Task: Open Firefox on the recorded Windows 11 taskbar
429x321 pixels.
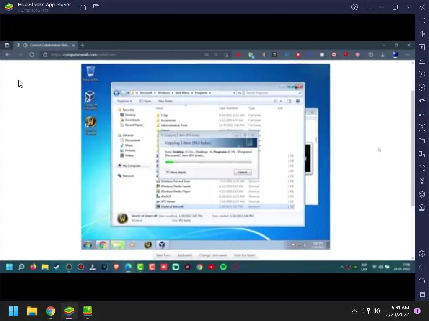Action: 33,267
